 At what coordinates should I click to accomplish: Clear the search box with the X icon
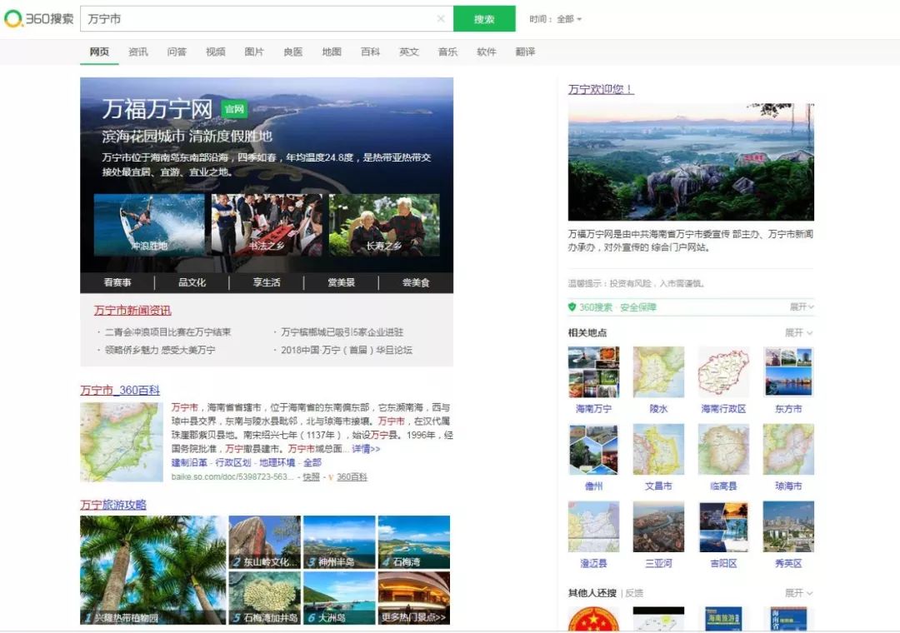click(441, 19)
